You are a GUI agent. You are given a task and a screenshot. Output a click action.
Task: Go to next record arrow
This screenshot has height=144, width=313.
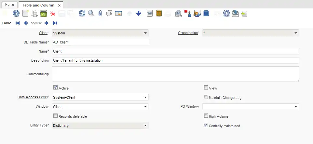(47, 23)
